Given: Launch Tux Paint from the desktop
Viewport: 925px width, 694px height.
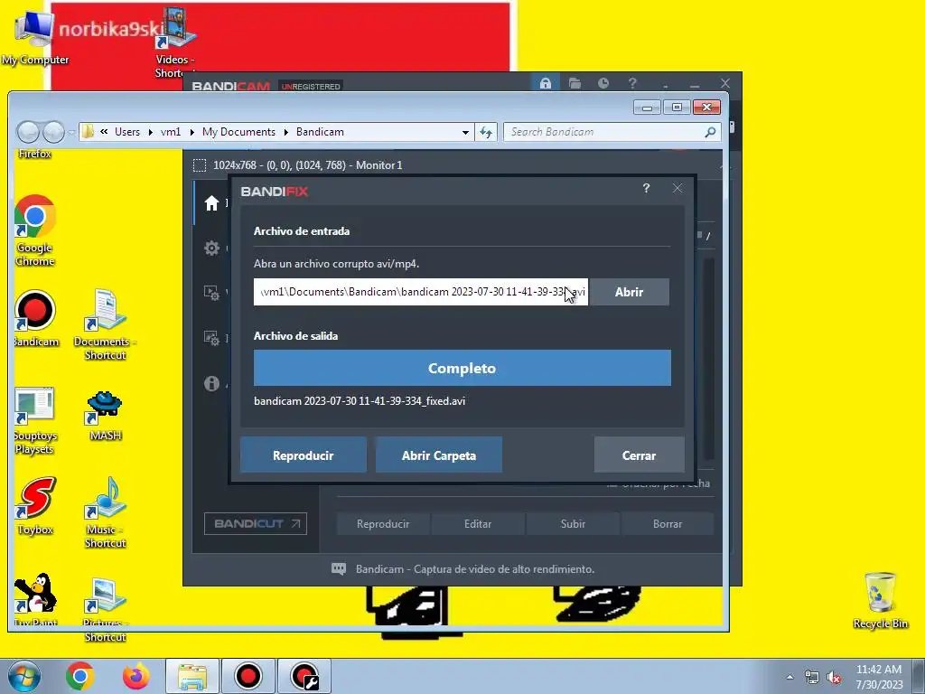Looking at the screenshot, I should click(35, 598).
